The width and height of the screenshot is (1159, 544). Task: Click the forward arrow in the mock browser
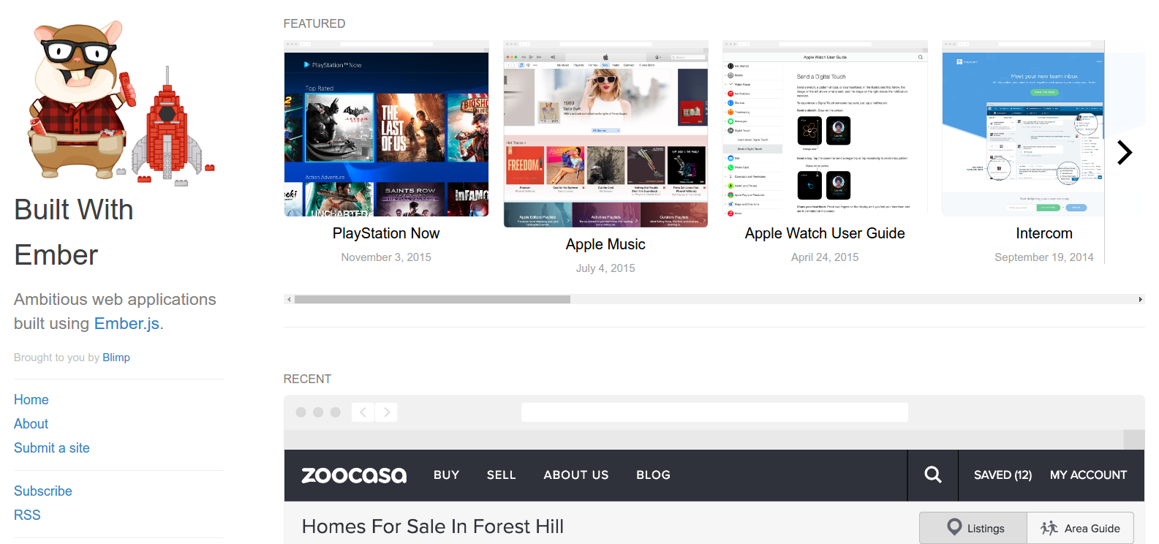387,412
